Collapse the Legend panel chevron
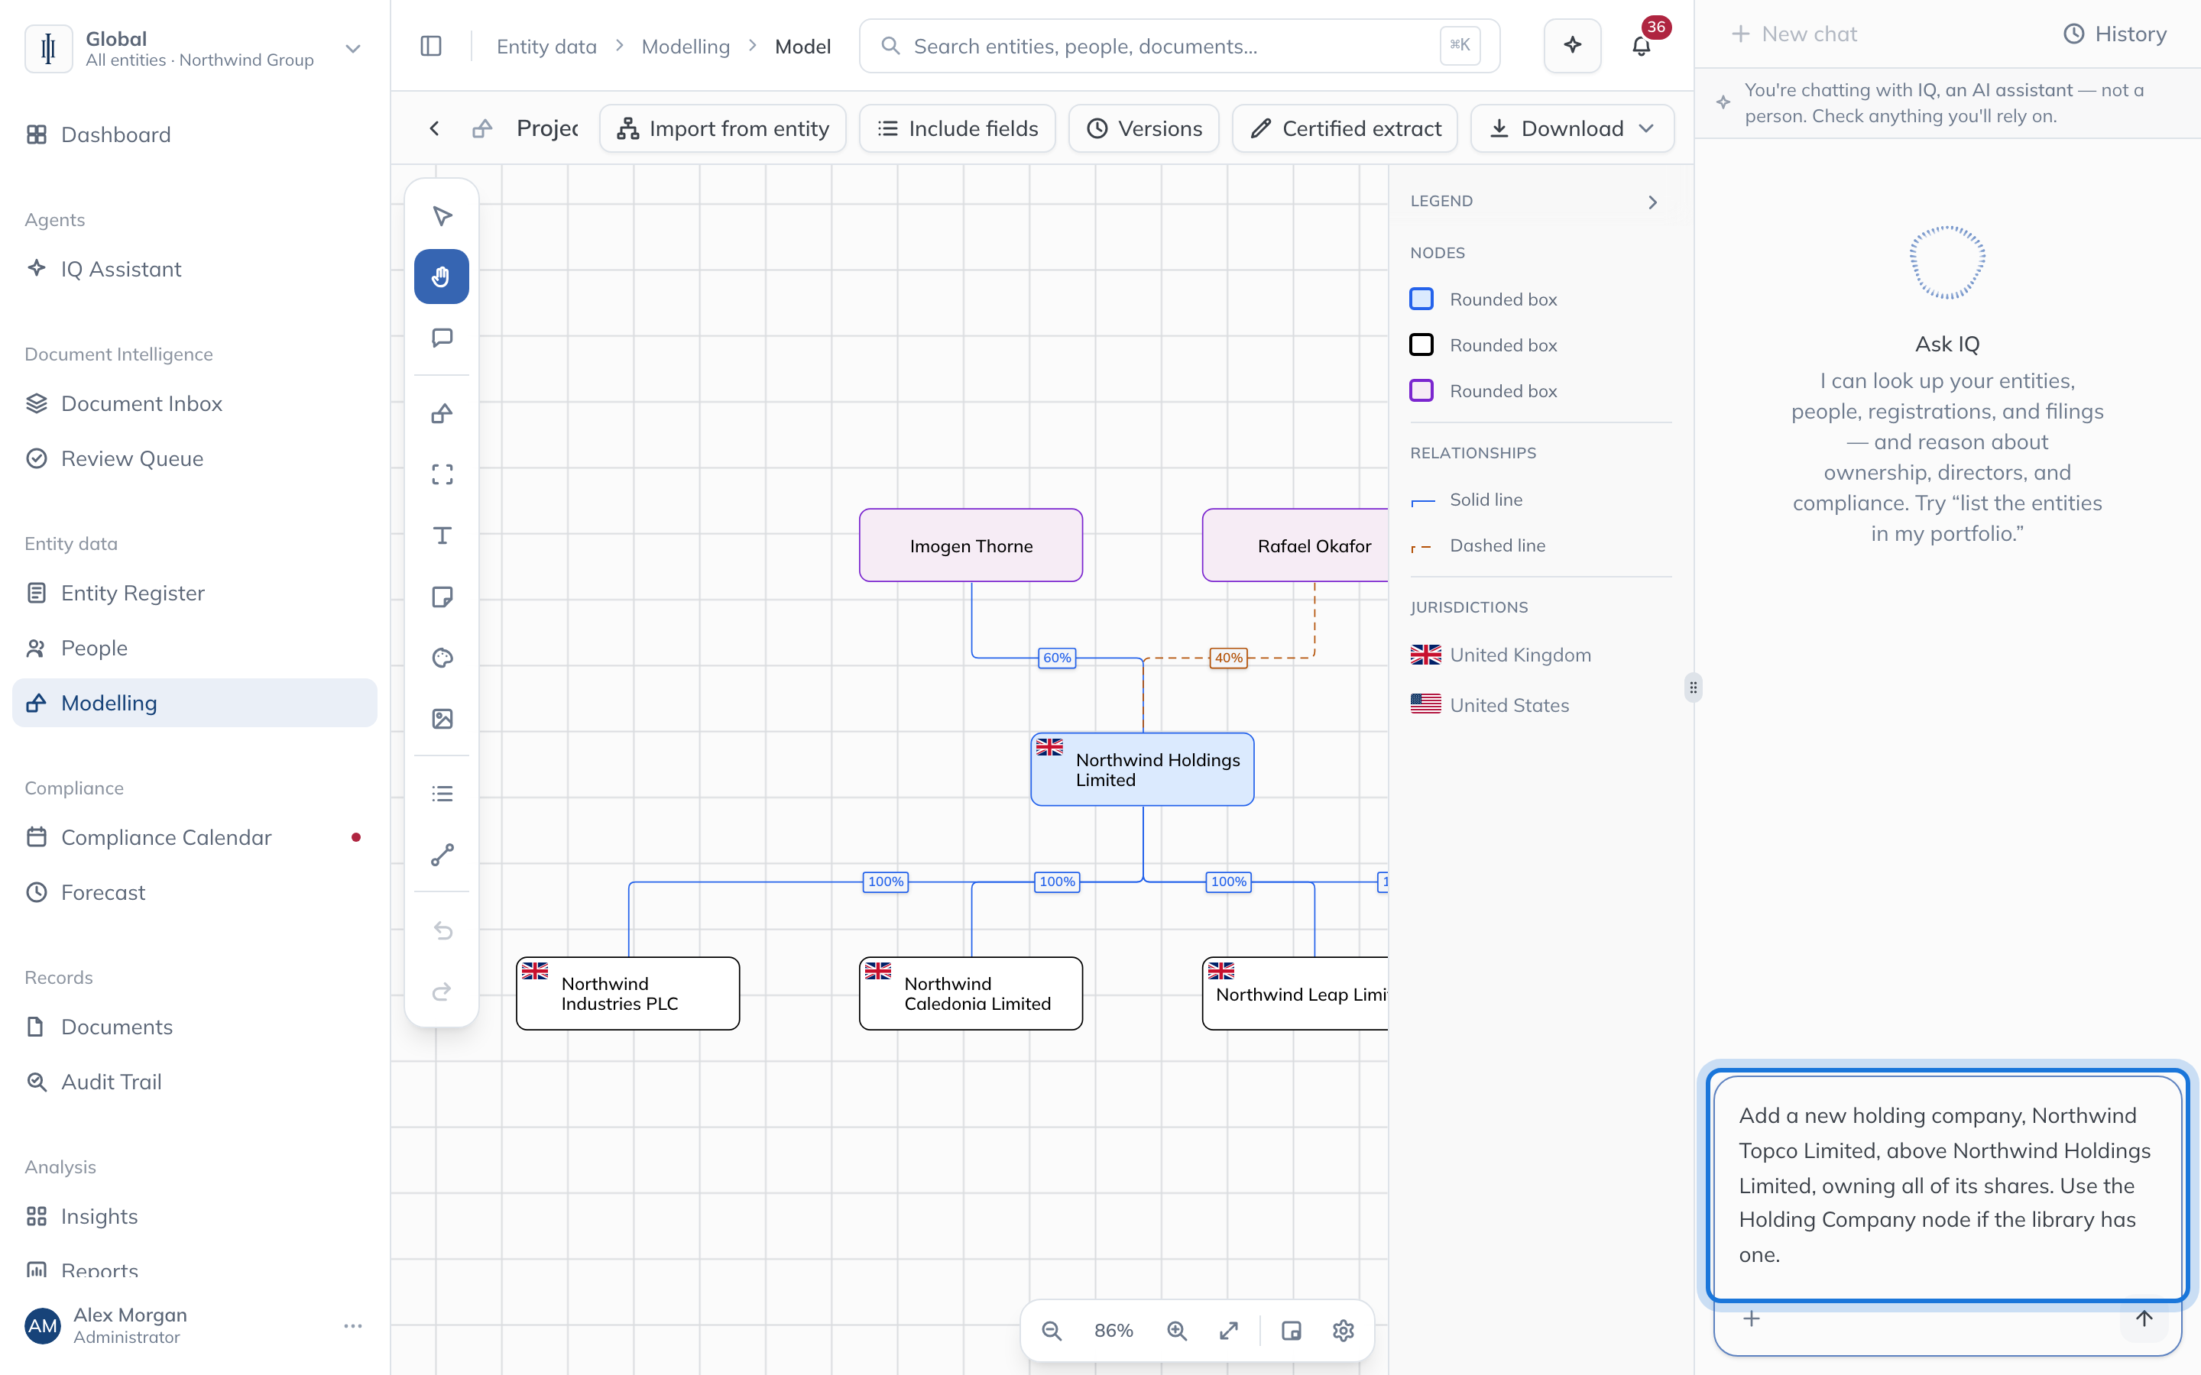 pyautogui.click(x=1652, y=202)
